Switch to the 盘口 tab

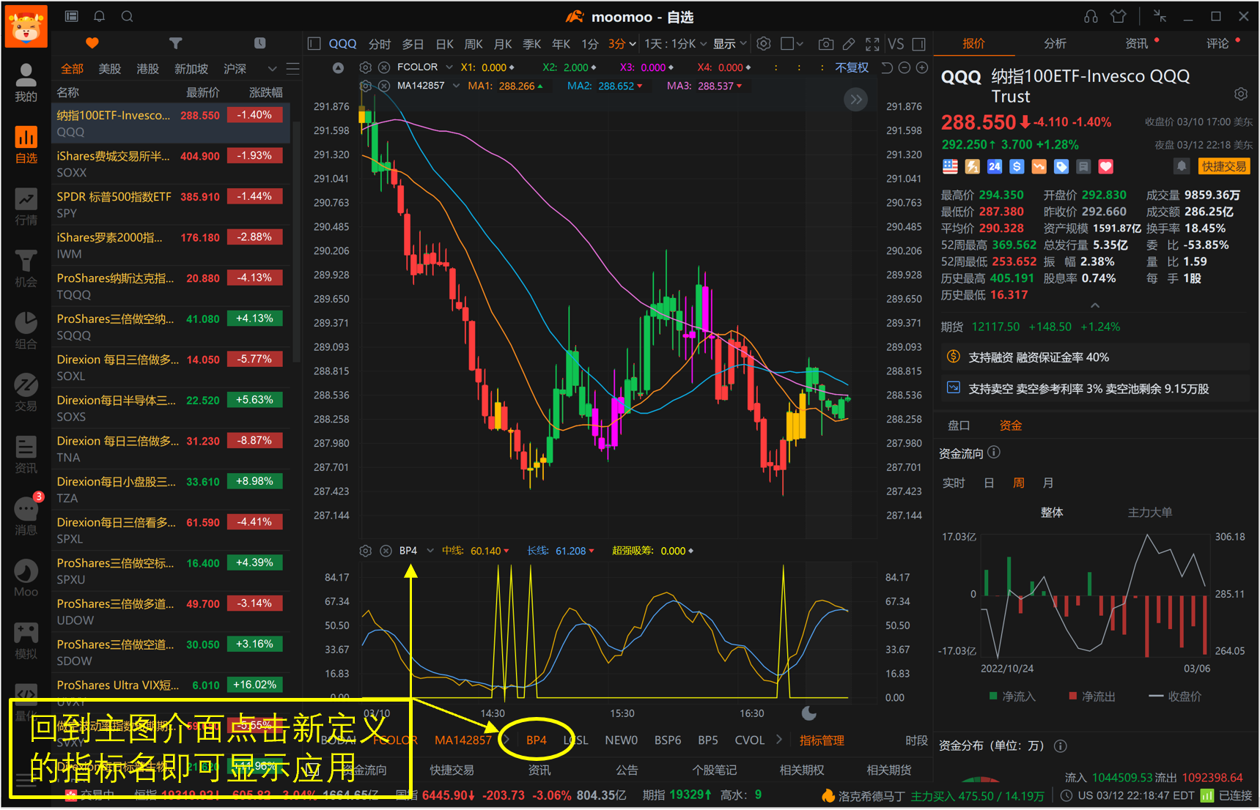[959, 426]
